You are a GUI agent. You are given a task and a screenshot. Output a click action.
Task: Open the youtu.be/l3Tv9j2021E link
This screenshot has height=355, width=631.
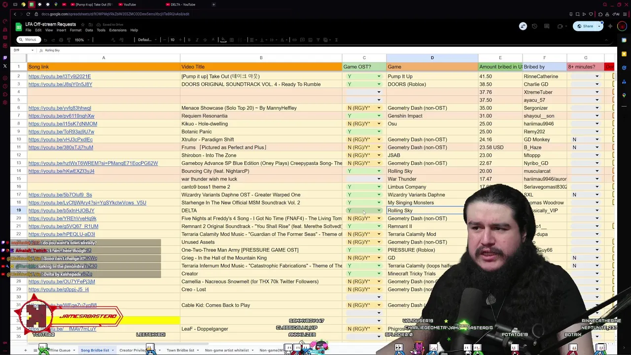pyautogui.click(x=60, y=76)
